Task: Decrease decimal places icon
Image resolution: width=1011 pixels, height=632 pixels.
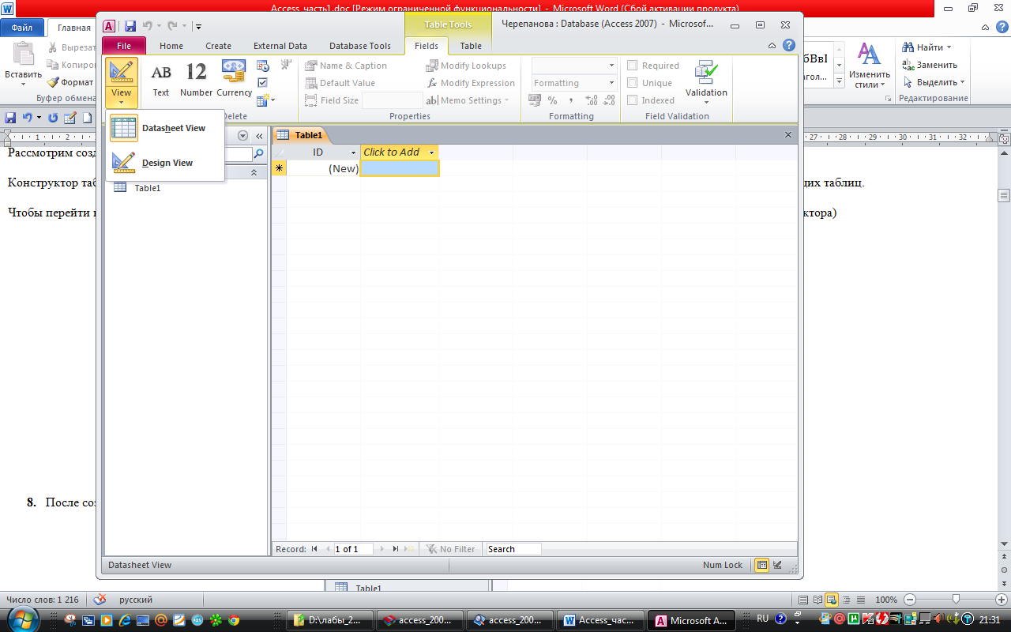Action: point(609,100)
